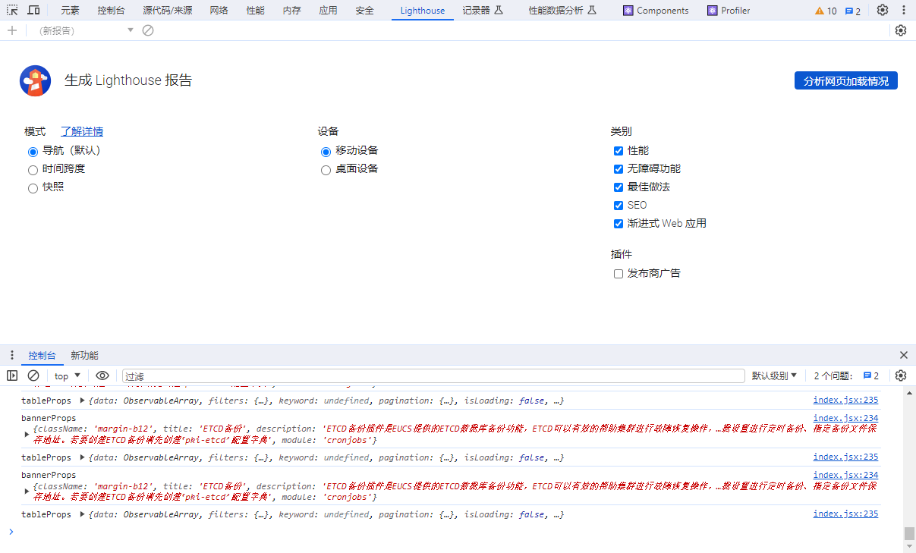Create a live expression with eye icon

click(x=102, y=375)
